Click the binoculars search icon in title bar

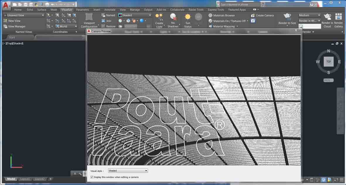(x=263, y=4)
